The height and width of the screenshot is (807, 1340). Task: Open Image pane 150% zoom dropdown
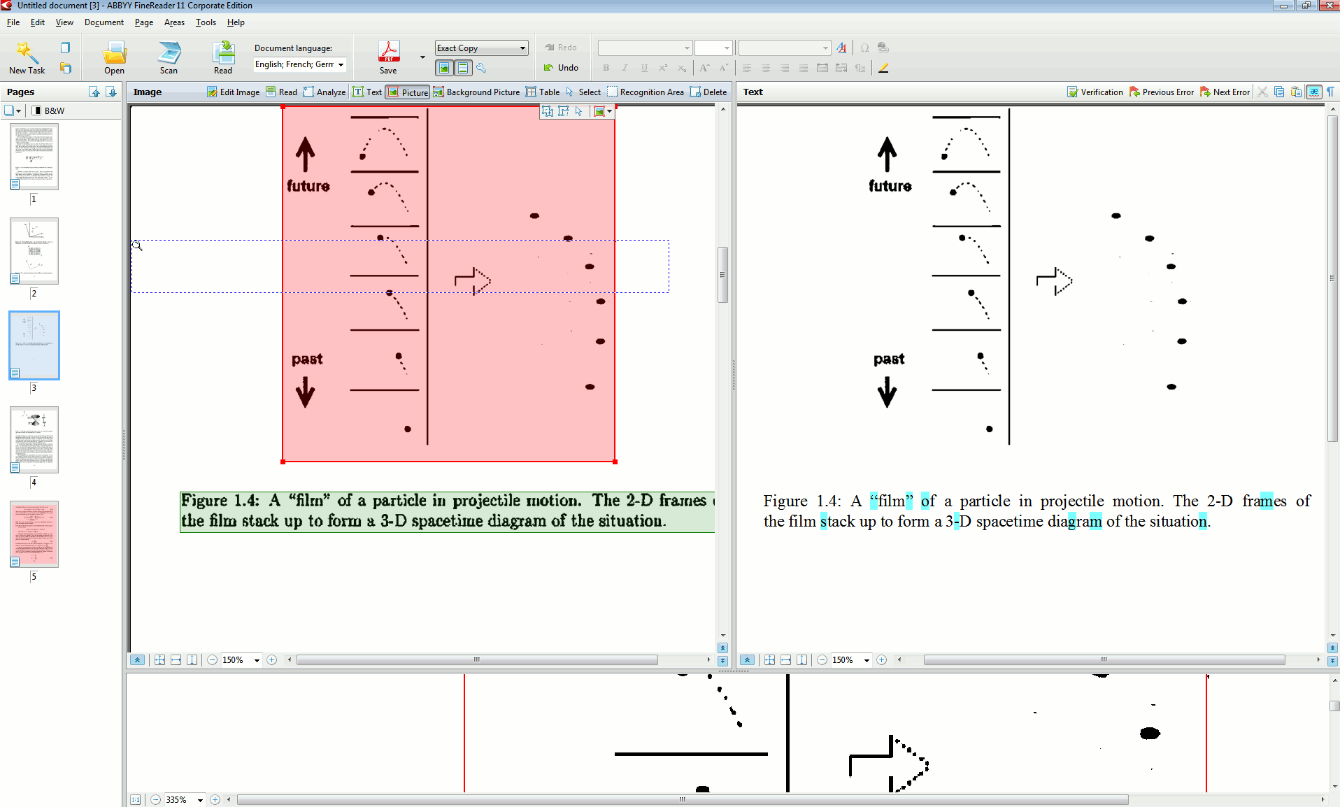coord(257,660)
